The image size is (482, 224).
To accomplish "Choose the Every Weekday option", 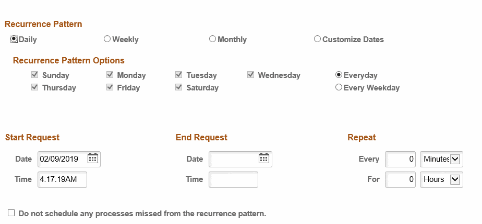I will (x=339, y=87).
